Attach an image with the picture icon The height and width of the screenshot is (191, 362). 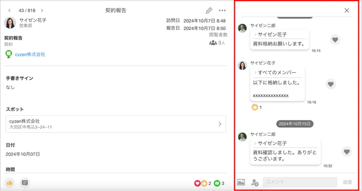click(x=241, y=182)
